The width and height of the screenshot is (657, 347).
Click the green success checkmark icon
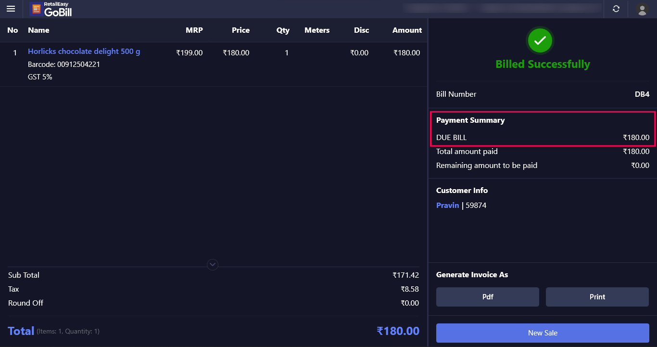click(x=540, y=40)
